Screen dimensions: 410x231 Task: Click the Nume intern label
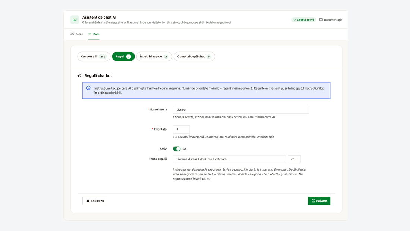158,109
